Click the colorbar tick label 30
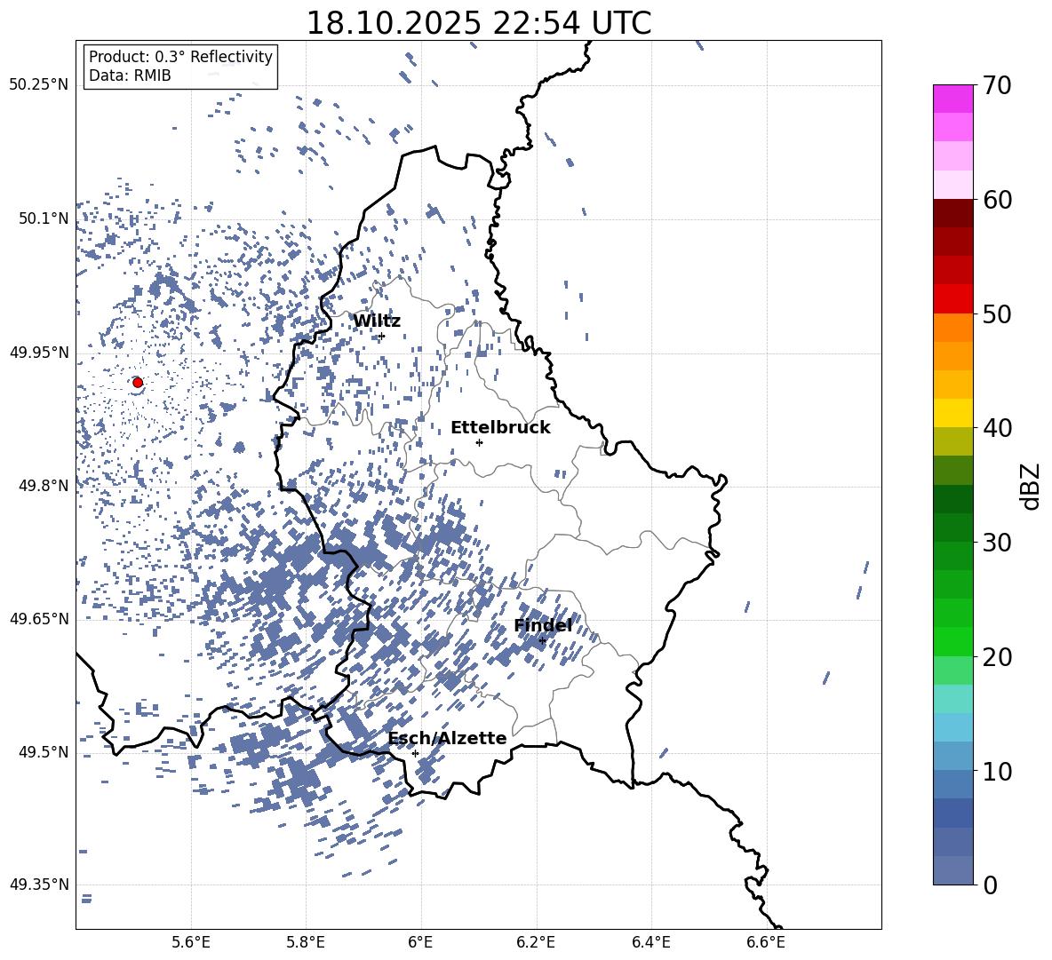The height and width of the screenshot is (960, 1052). coord(997,543)
